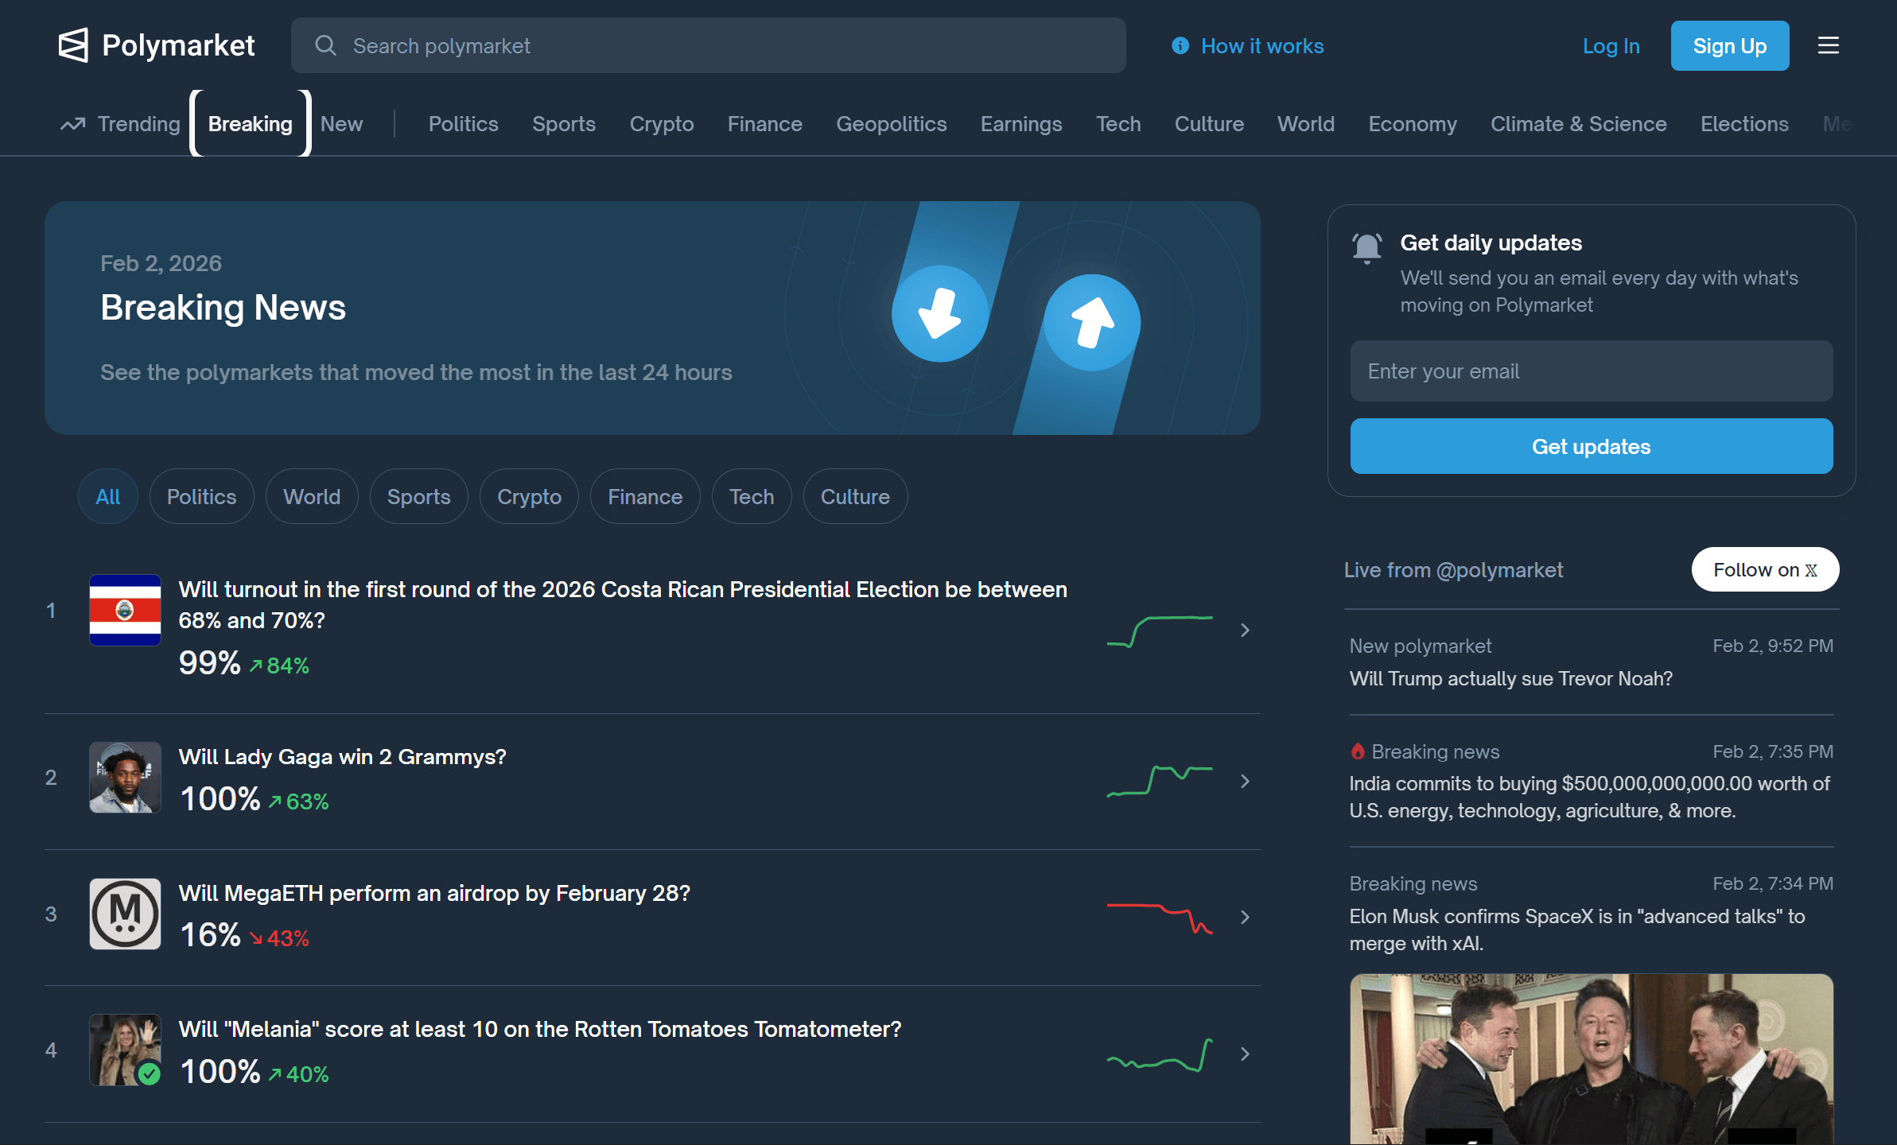
Task: Click the Polymarket logo icon
Action: click(x=73, y=45)
